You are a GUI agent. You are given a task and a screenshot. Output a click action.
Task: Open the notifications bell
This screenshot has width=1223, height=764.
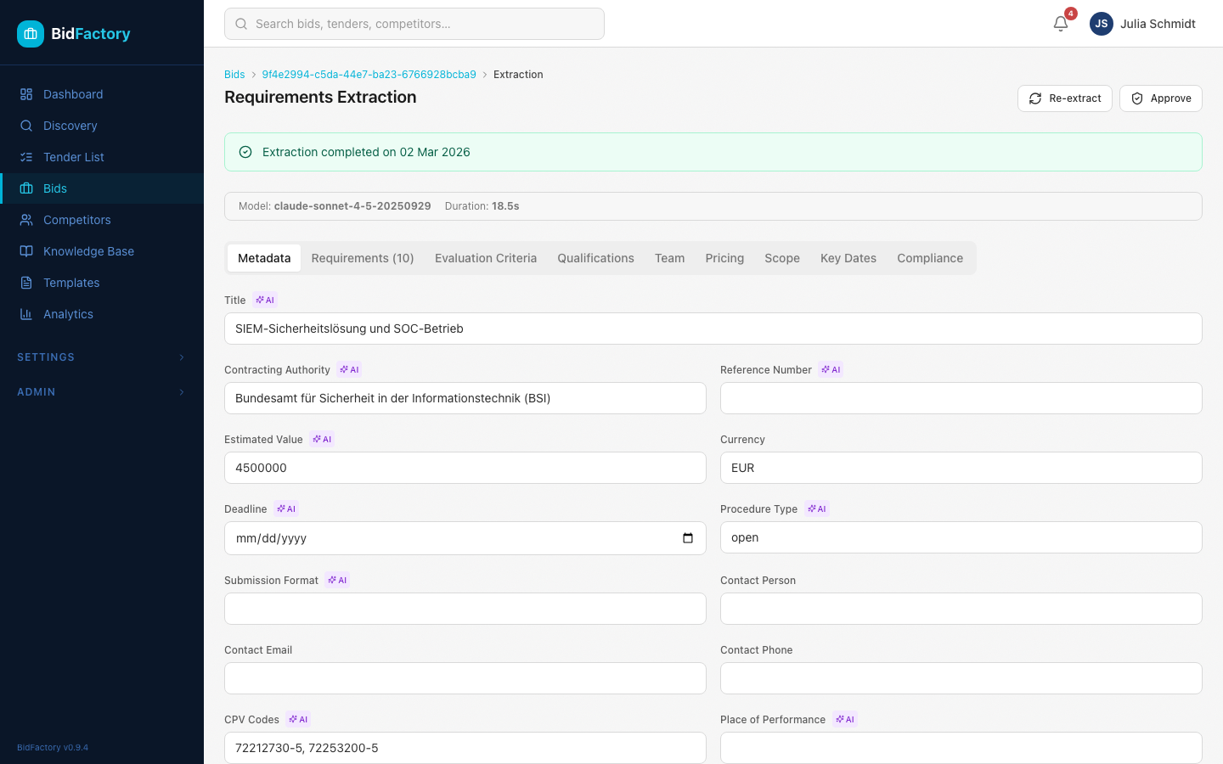click(x=1061, y=24)
